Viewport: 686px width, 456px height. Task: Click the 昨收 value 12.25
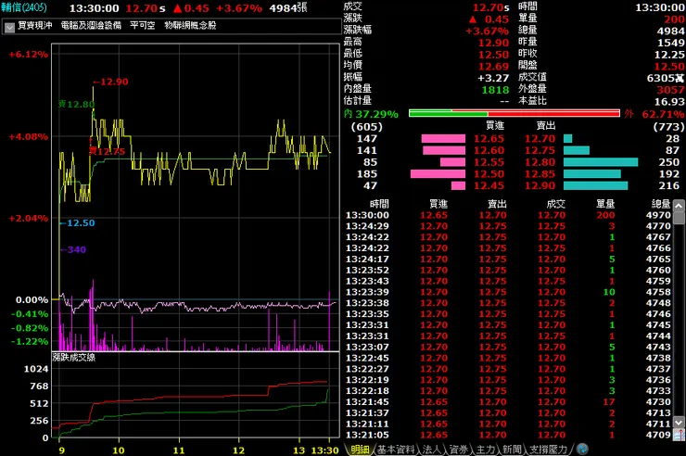pyautogui.click(x=669, y=55)
